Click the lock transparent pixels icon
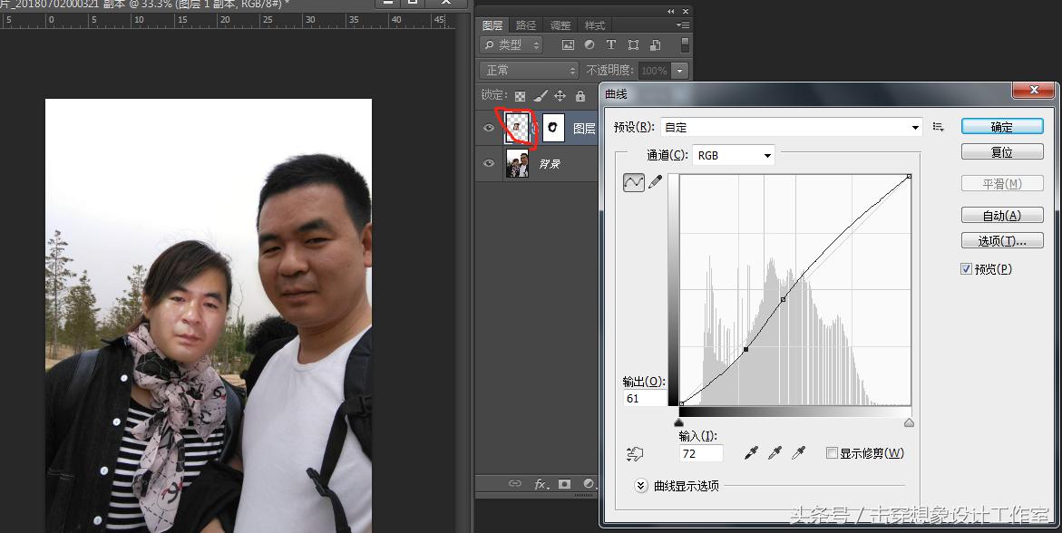 click(x=520, y=96)
